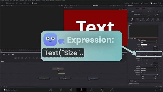This screenshot has height=92, width=163.
Task: Enable strikethrough emphasis
Action: coord(141,73)
